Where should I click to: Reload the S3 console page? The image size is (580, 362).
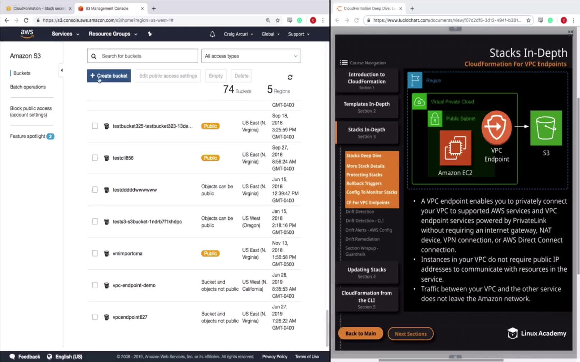click(x=26, y=20)
